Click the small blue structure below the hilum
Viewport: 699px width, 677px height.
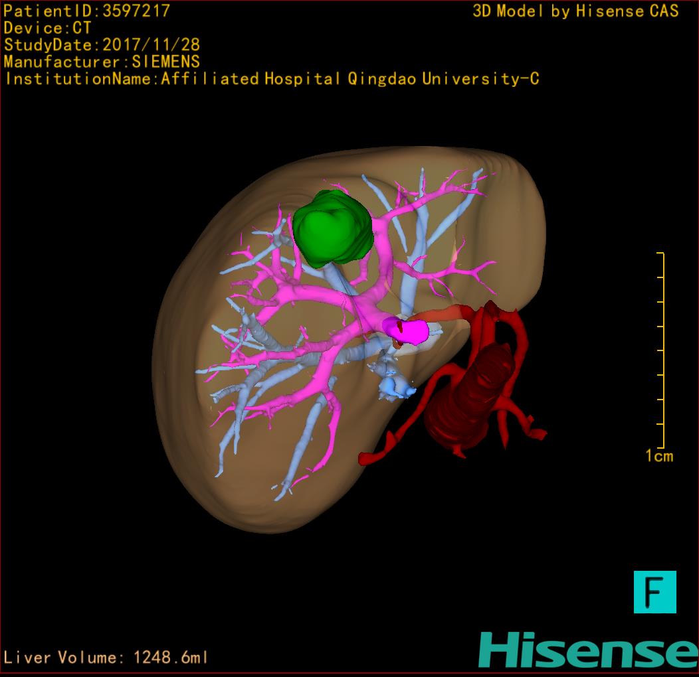point(396,386)
